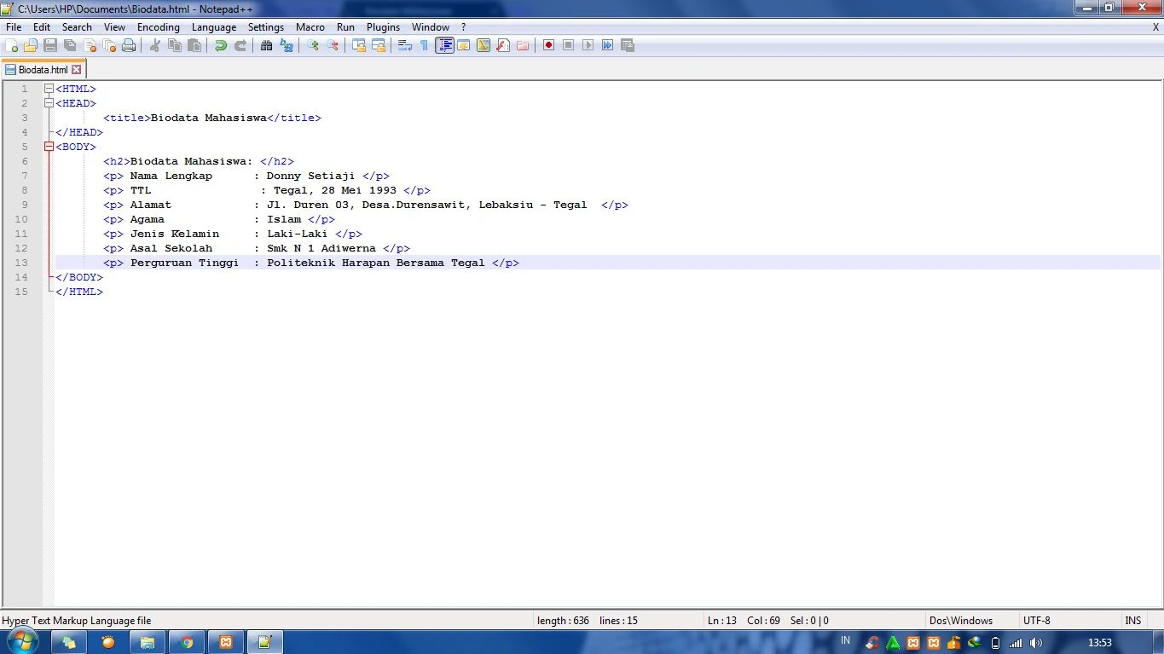Start macro recording with the record icon
The height and width of the screenshot is (654, 1164).
click(x=547, y=44)
